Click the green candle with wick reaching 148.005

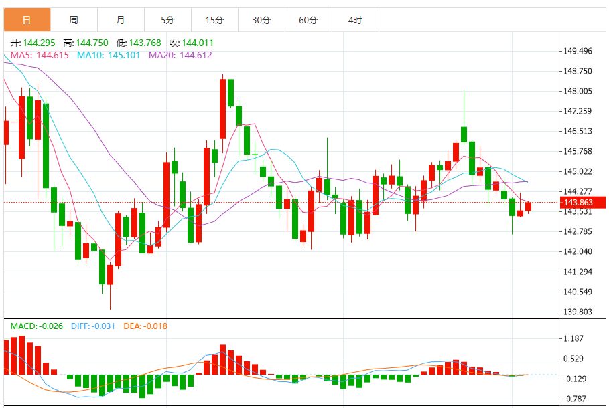[464, 134]
